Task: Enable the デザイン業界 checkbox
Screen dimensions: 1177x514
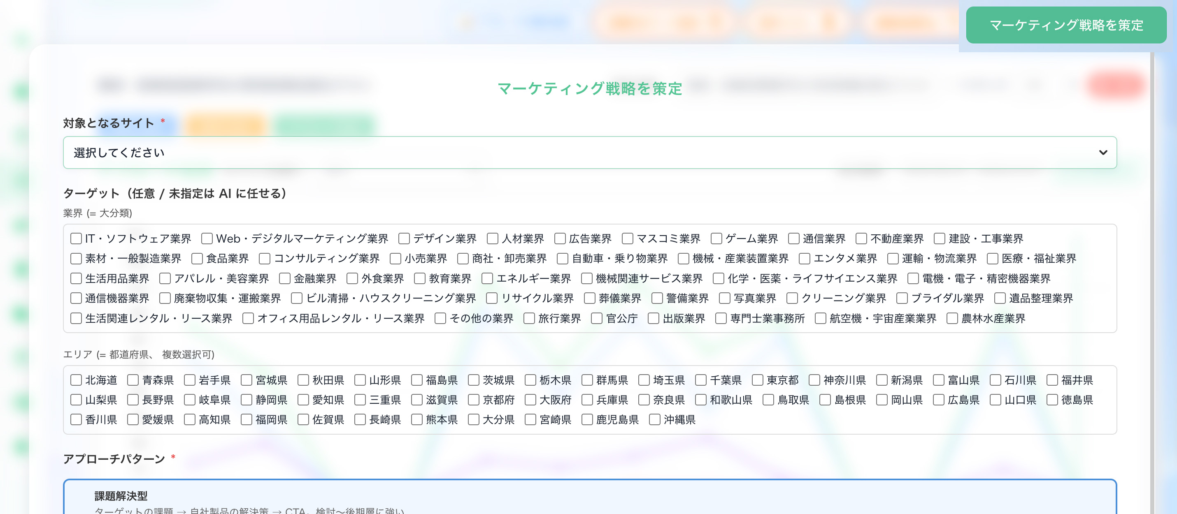Action: 404,239
